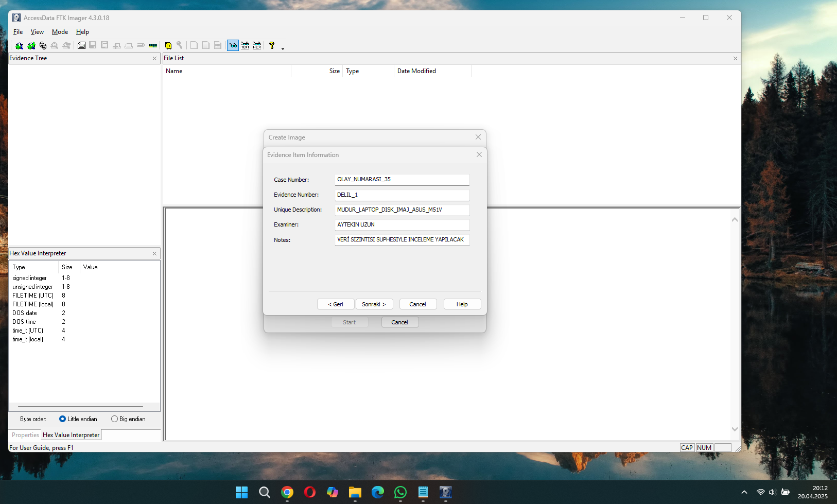This screenshot has height=504, width=837.
Task: Click Help in Evidence Item dialog
Action: point(462,304)
